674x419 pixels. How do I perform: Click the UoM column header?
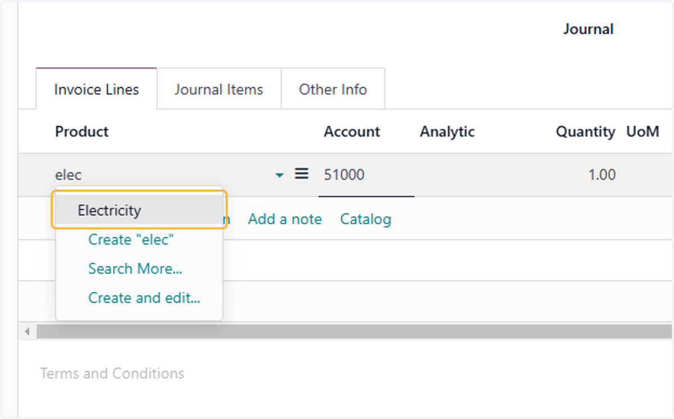tap(643, 131)
